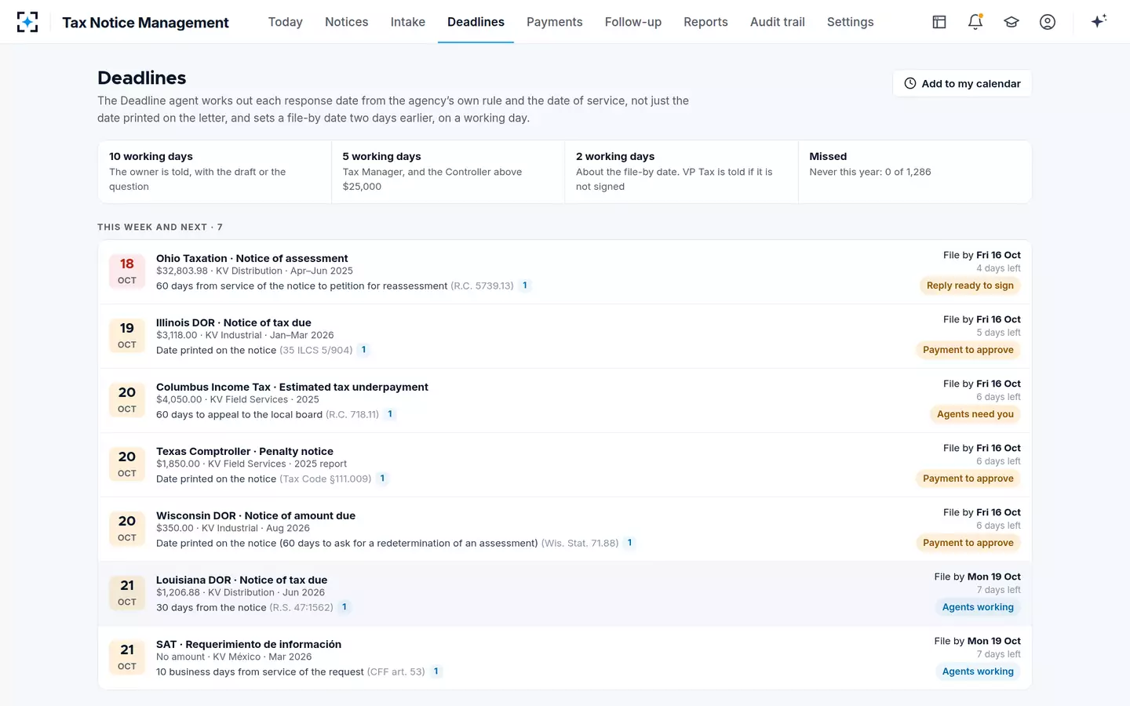Open the Louisiana DOR notice row
Image resolution: width=1130 pixels, height=706 pixels.
point(565,593)
